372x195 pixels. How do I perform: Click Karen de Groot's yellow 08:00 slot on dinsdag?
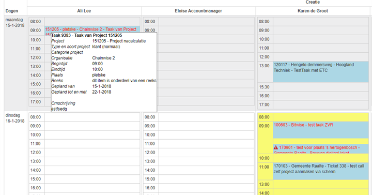321,117
